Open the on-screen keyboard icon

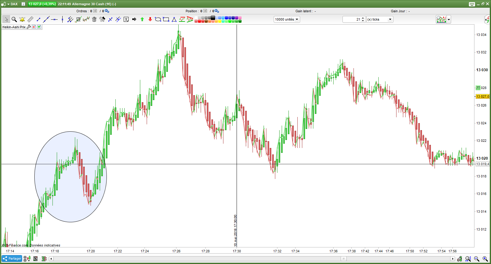coord(472,4)
